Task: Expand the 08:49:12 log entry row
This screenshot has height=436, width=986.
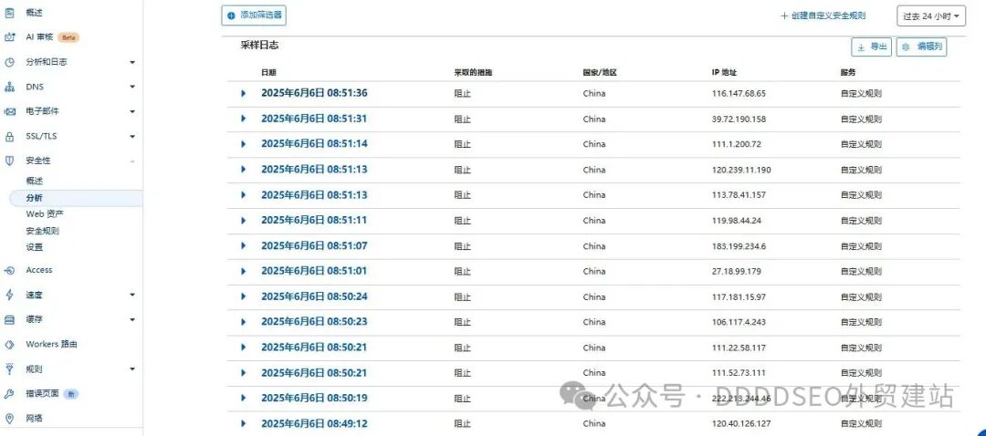Action: pyautogui.click(x=244, y=423)
